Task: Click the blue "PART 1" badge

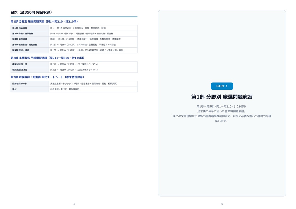Action: pos(222,86)
